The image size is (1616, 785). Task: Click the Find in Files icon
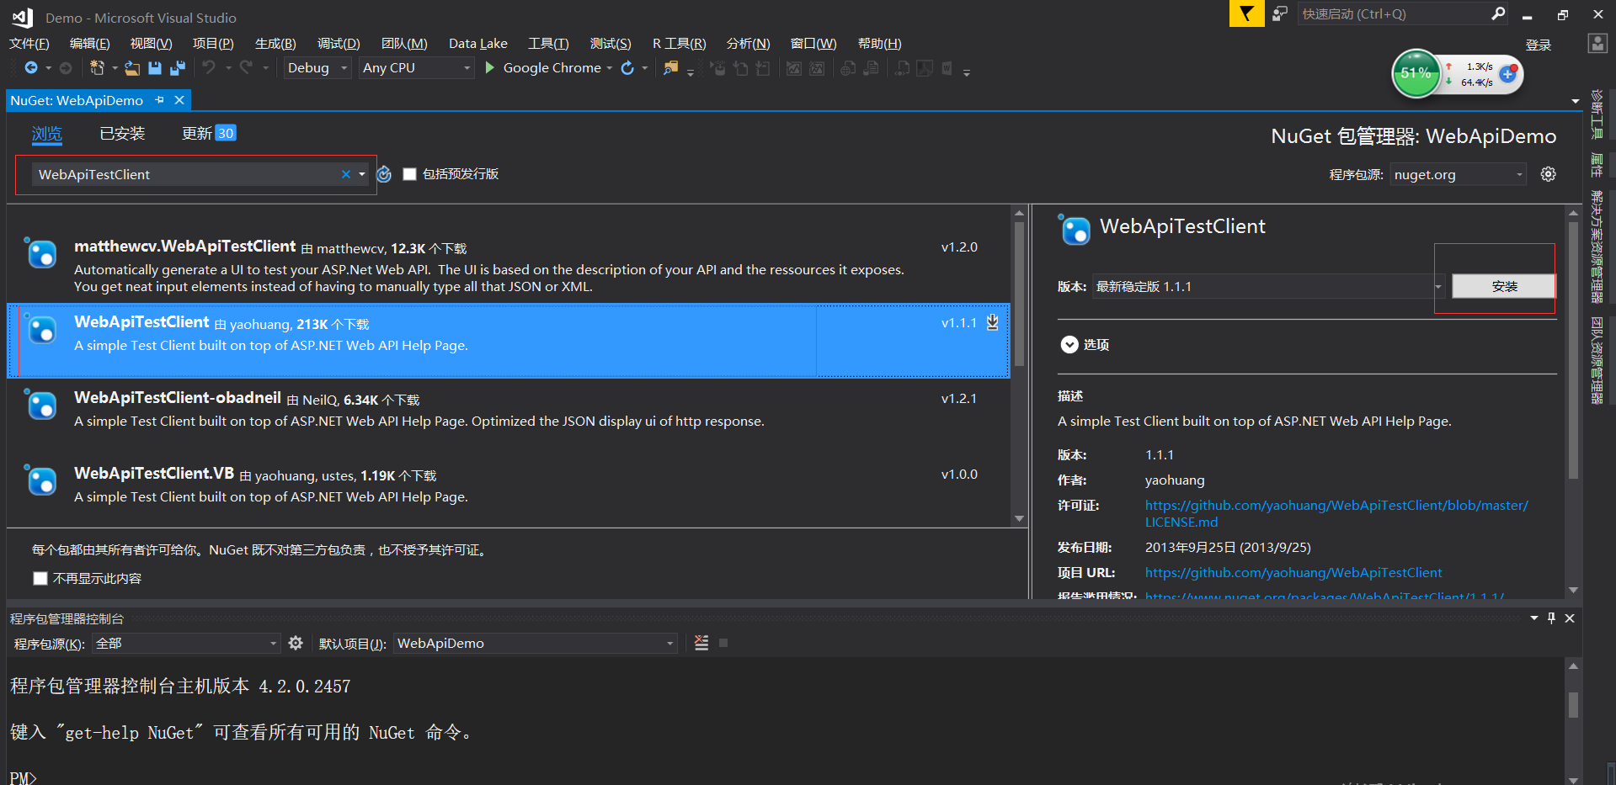pos(670,68)
